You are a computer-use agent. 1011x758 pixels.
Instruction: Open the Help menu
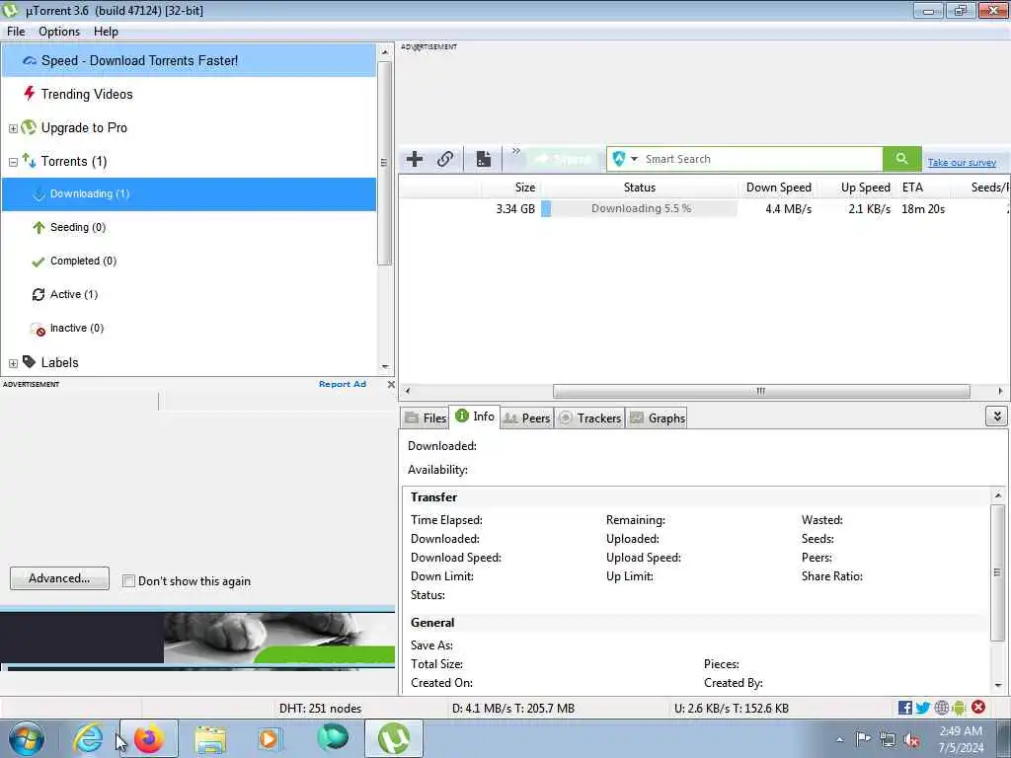click(x=106, y=32)
